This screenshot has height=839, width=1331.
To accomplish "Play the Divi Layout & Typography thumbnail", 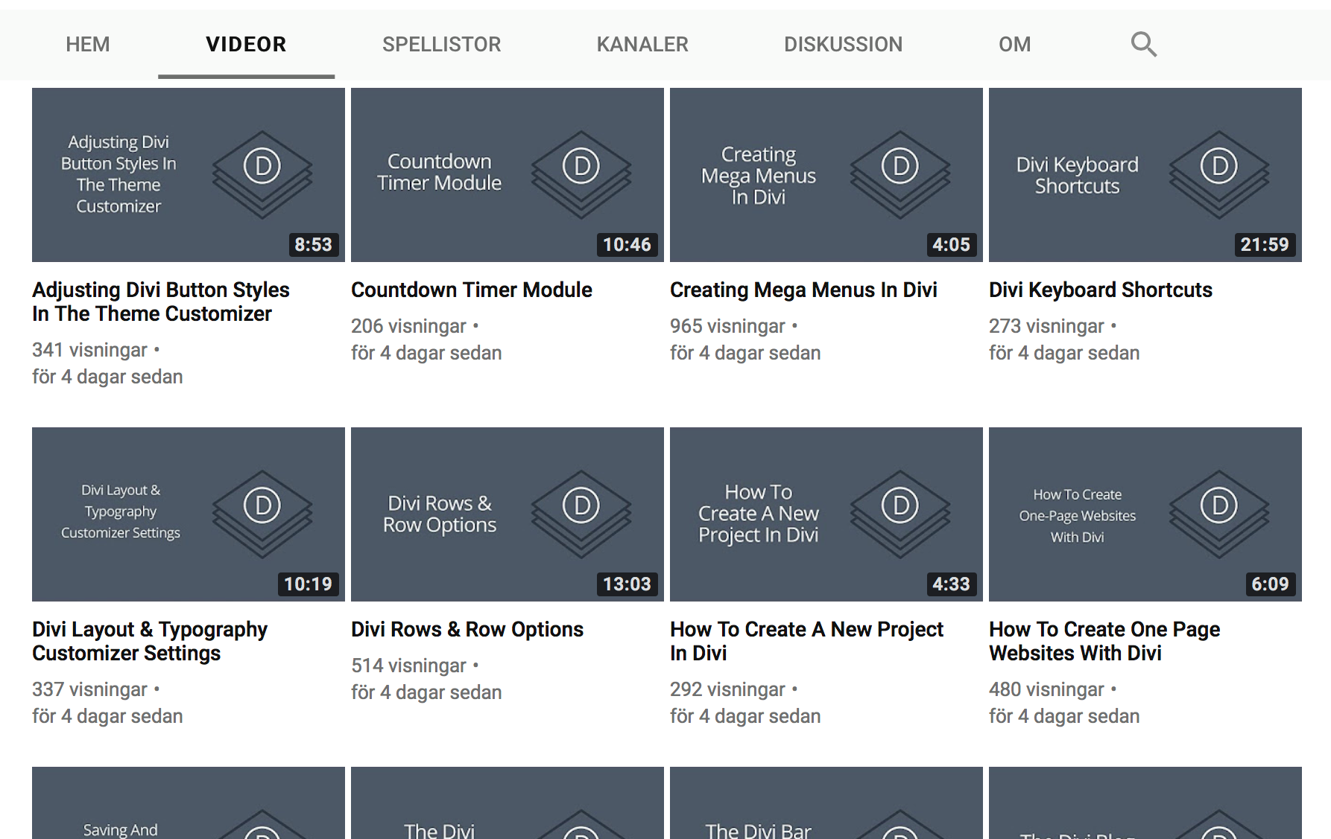I will click(189, 514).
